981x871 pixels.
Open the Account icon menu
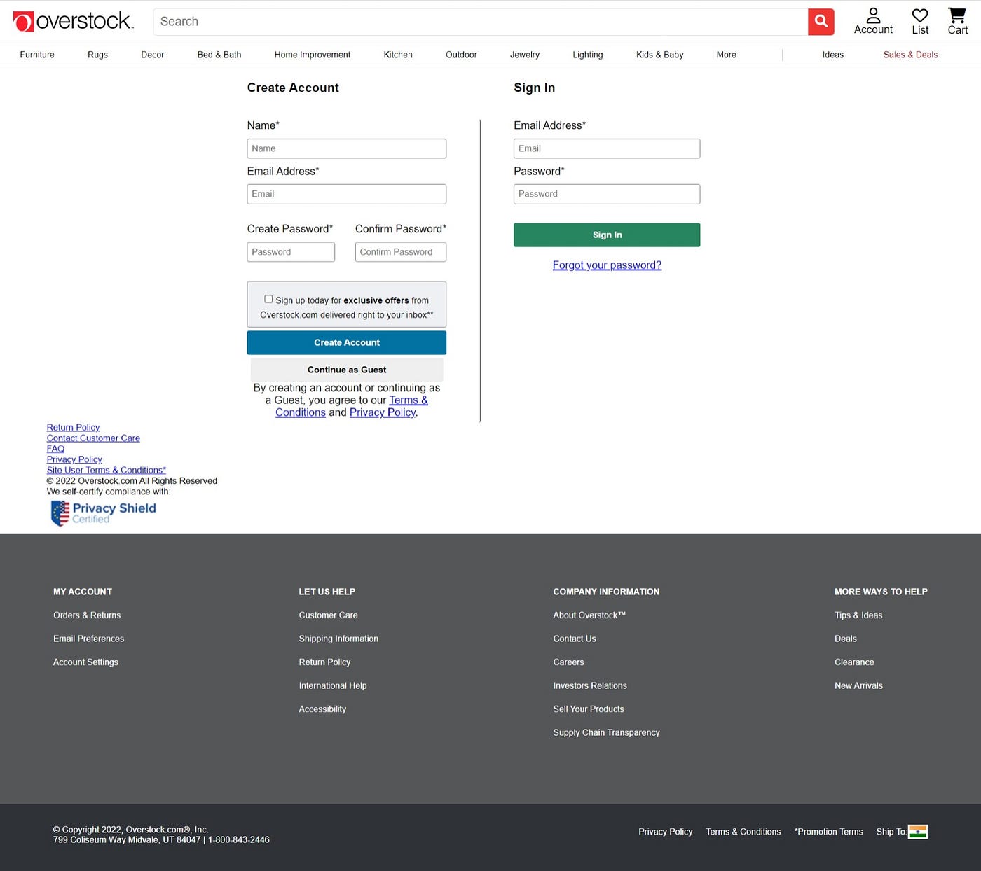click(x=873, y=21)
